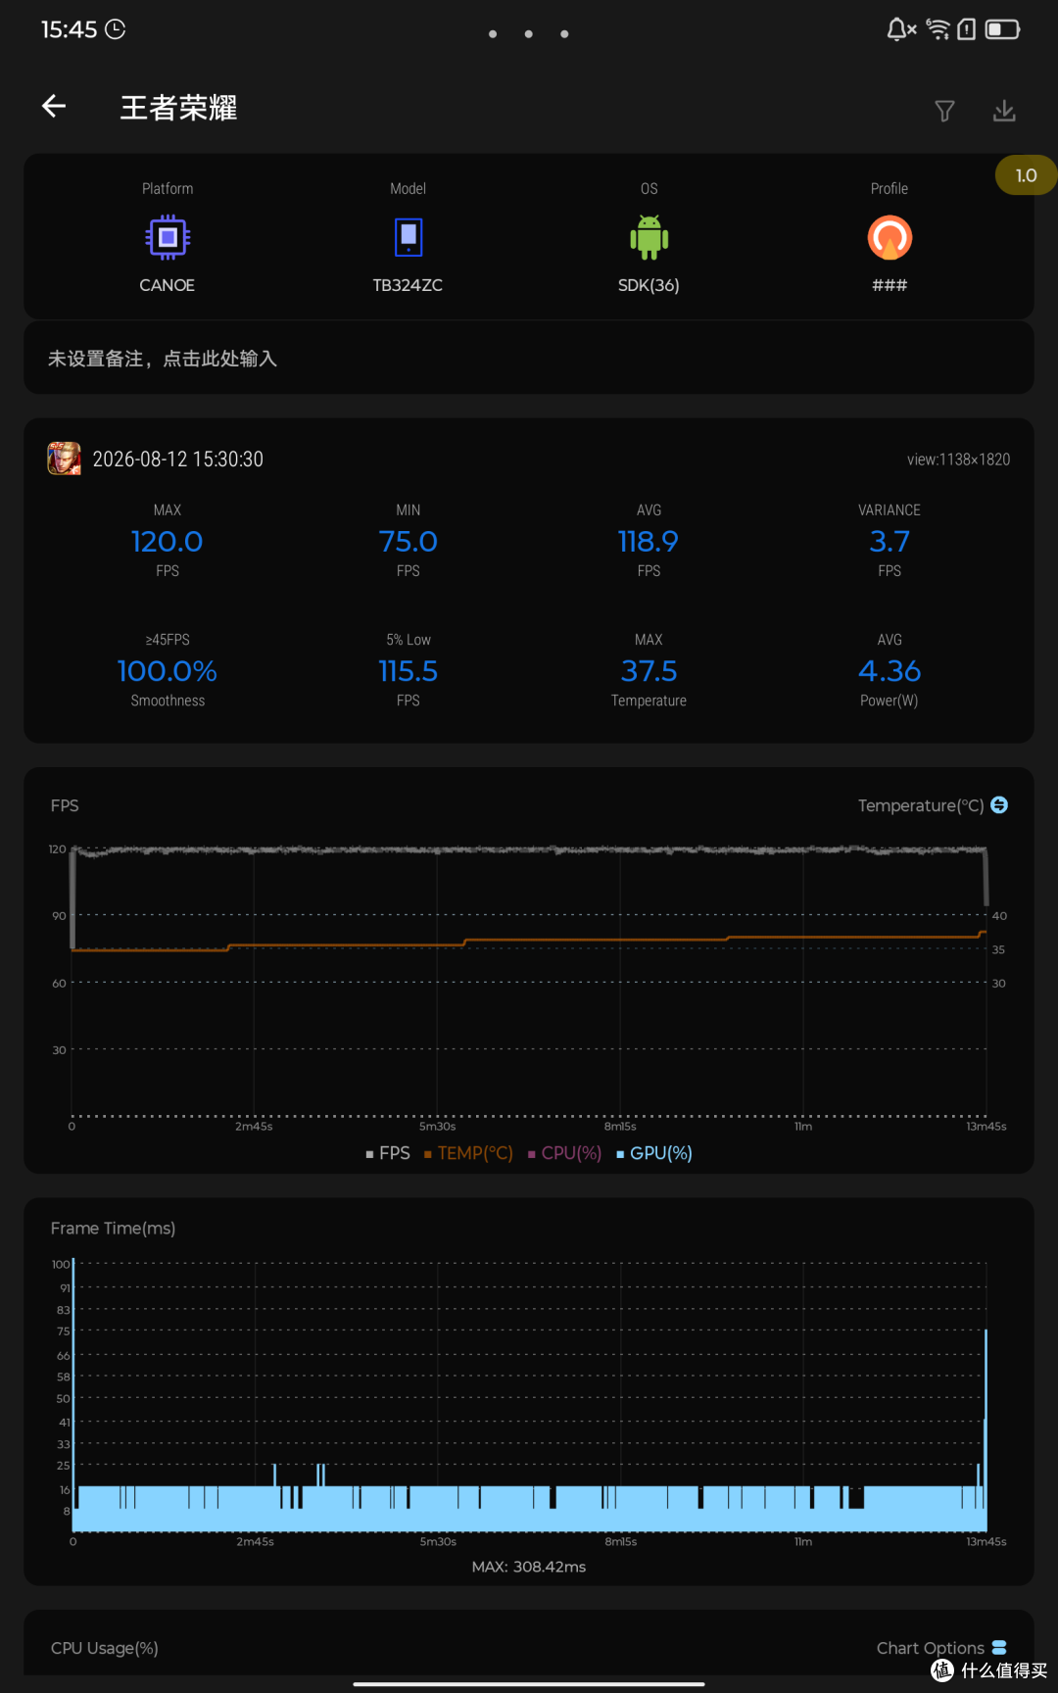Tap the three-dot indicator at top center

pyautogui.click(x=529, y=34)
